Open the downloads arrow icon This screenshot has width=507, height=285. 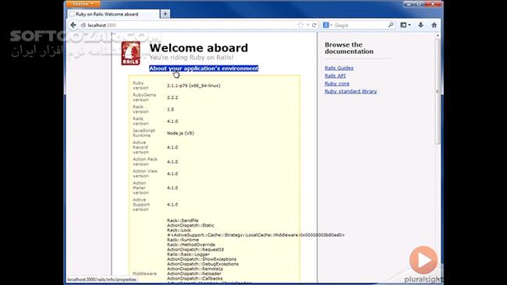click(x=420, y=25)
